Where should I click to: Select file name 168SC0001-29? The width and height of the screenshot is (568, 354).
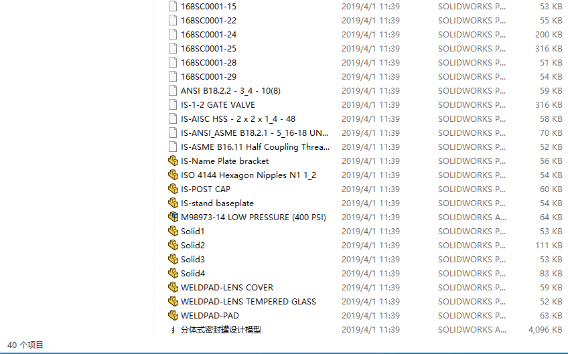[209, 77]
